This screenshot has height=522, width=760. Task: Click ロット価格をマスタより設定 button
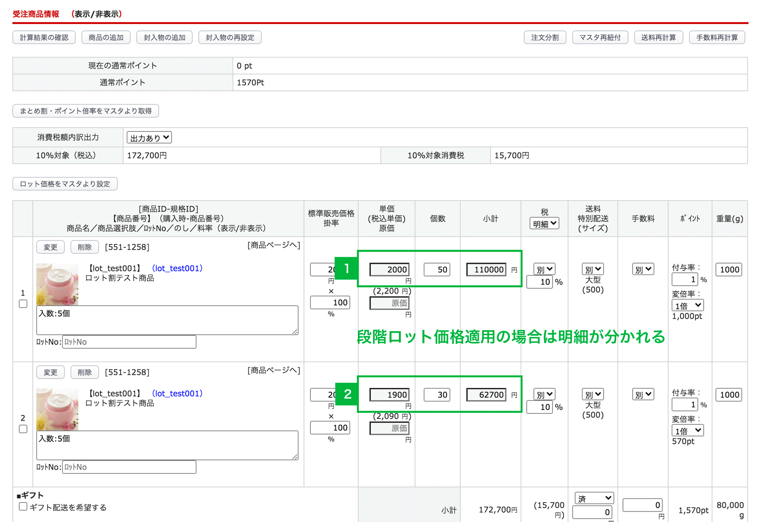[x=65, y=184]
